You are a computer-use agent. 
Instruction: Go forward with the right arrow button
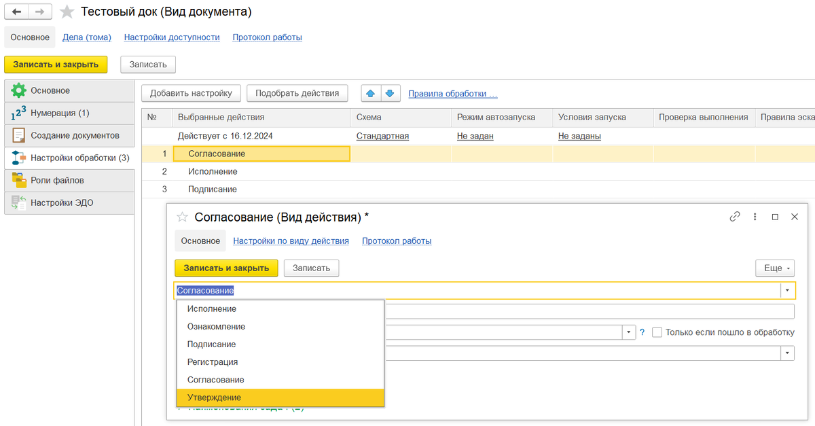pos(40,12)
